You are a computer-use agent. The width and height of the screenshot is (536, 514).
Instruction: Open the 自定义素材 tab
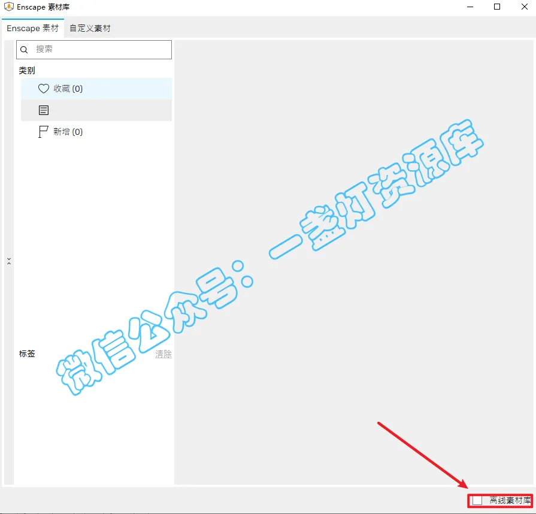click(x=90, y=28)
